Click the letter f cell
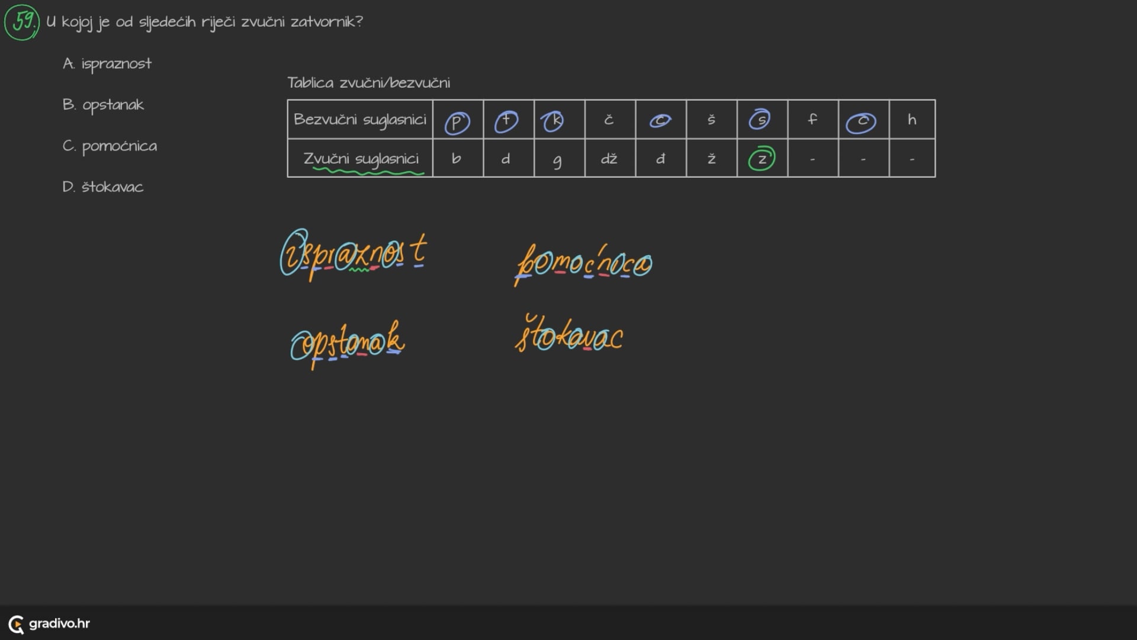Image resolution: width=1137 pixels, height=640 pixels. click(813, 120)
